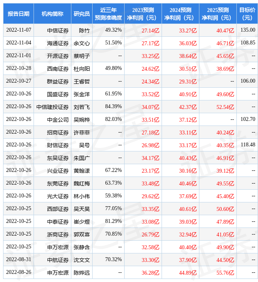258x282 pixels.
Task: Click date cell 2022-08-26
Action: (x=19, y=273)
